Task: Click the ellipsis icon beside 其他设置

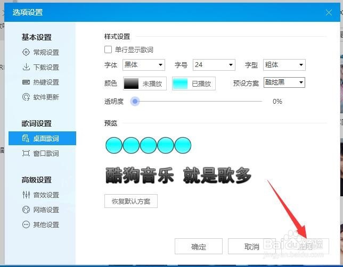Action: (26, 224)
